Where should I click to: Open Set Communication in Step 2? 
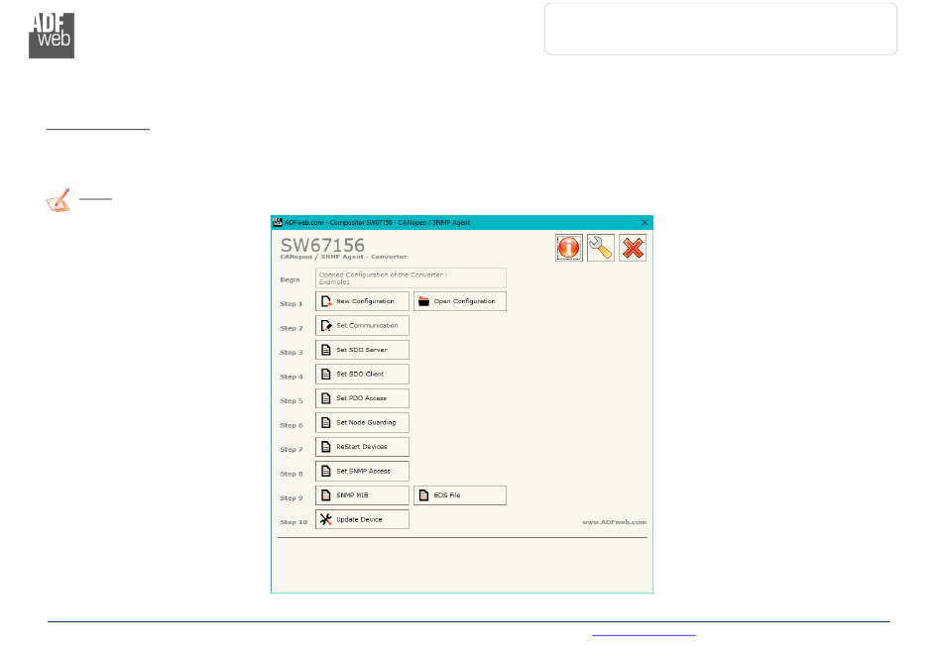click(362, 325)
